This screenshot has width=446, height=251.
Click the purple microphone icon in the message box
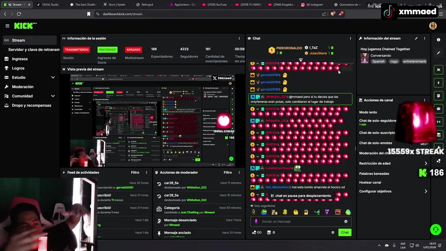click(x=256, y=221)
